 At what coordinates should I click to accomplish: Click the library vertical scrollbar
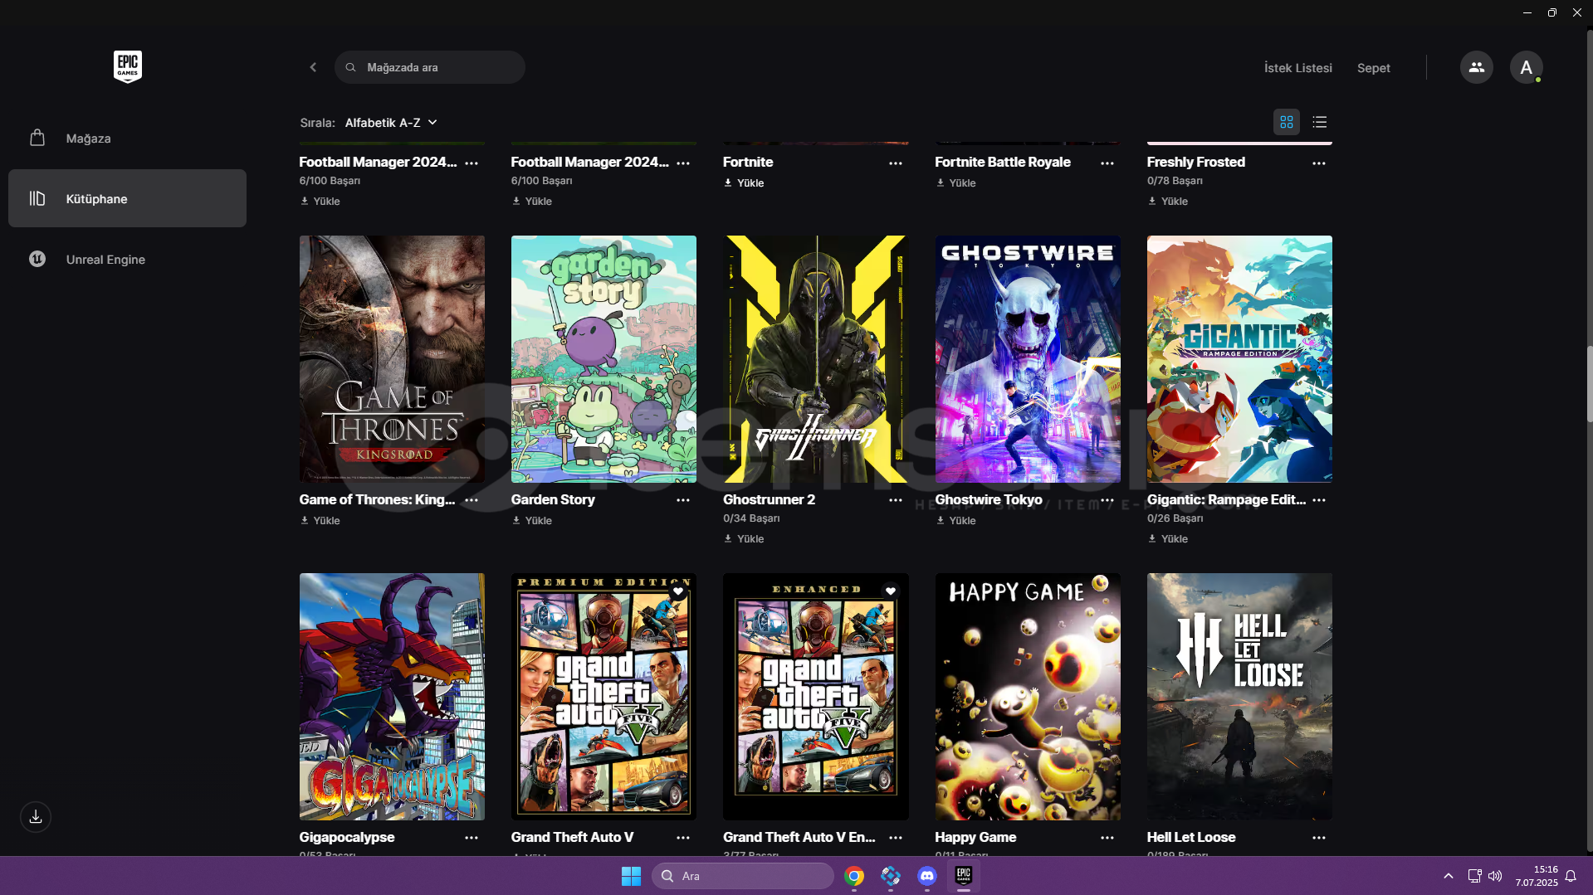(1589, 384)
